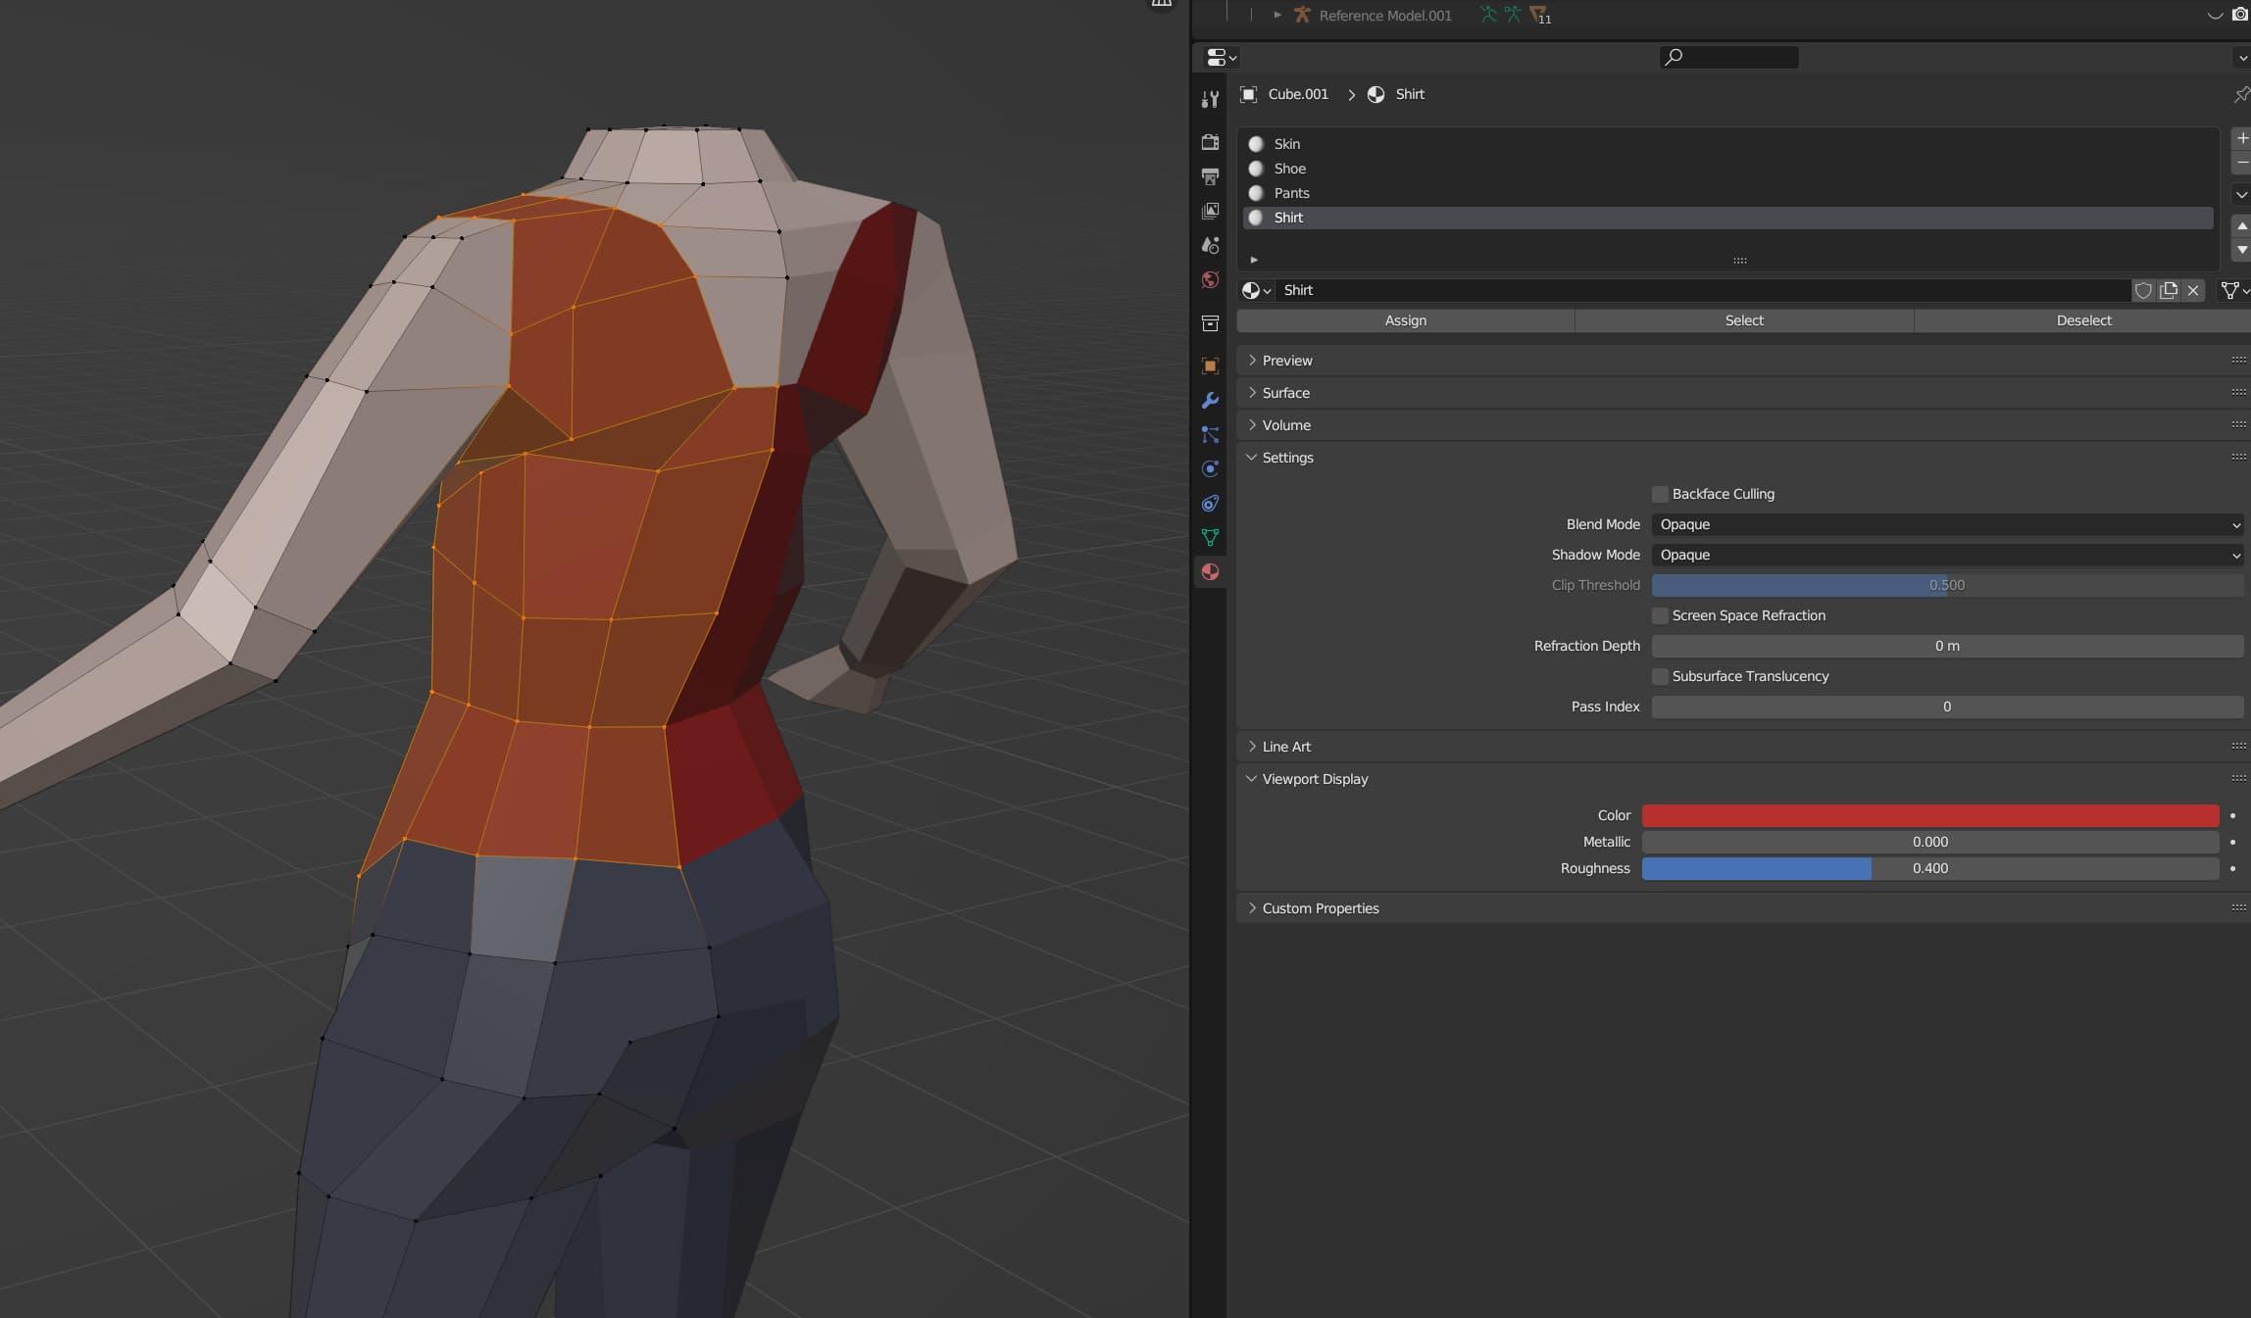
Task: Click the red viewport Color swatch
Action: (1930, 815)
